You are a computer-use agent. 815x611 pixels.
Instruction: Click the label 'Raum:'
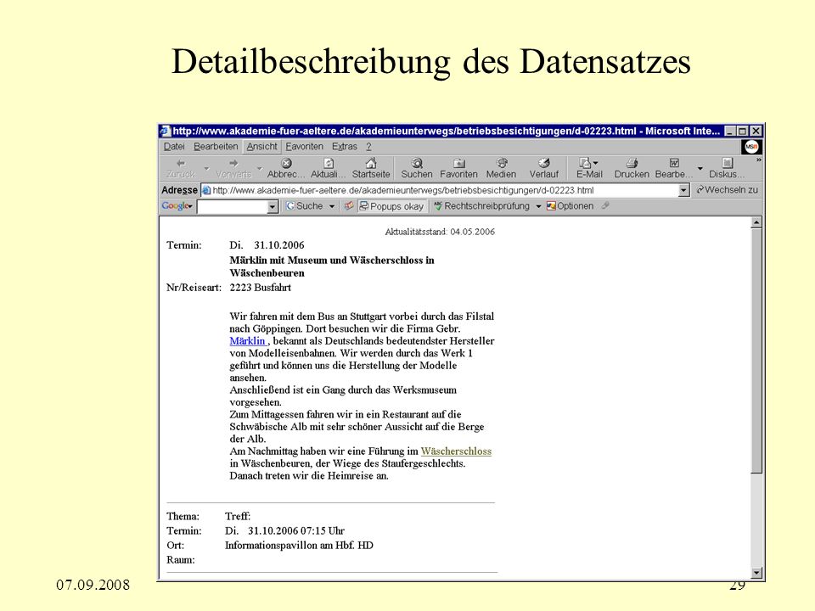(181, 560)
